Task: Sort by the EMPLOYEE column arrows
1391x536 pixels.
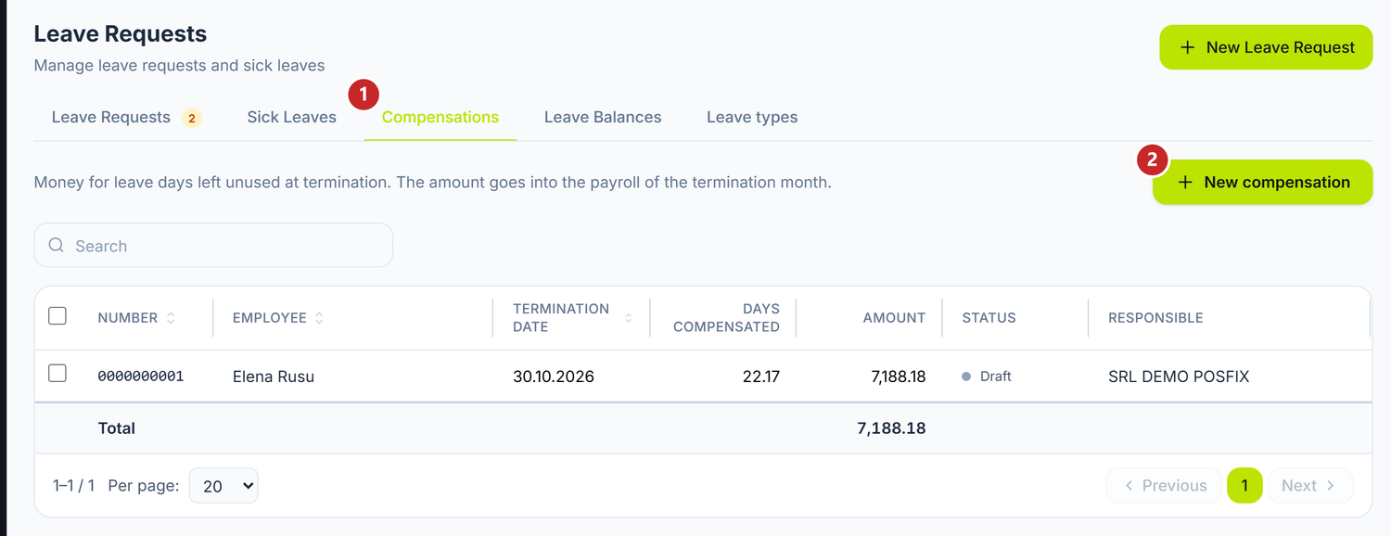Action: (x=319, y=318)
